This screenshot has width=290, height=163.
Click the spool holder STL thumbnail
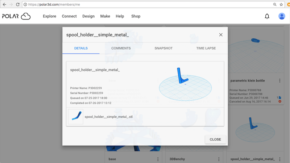click(x=76, y=117)
